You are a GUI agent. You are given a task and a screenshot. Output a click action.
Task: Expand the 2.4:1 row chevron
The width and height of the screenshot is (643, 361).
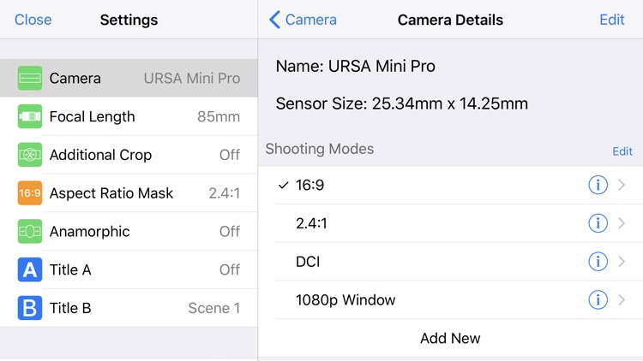coord(622,223)
